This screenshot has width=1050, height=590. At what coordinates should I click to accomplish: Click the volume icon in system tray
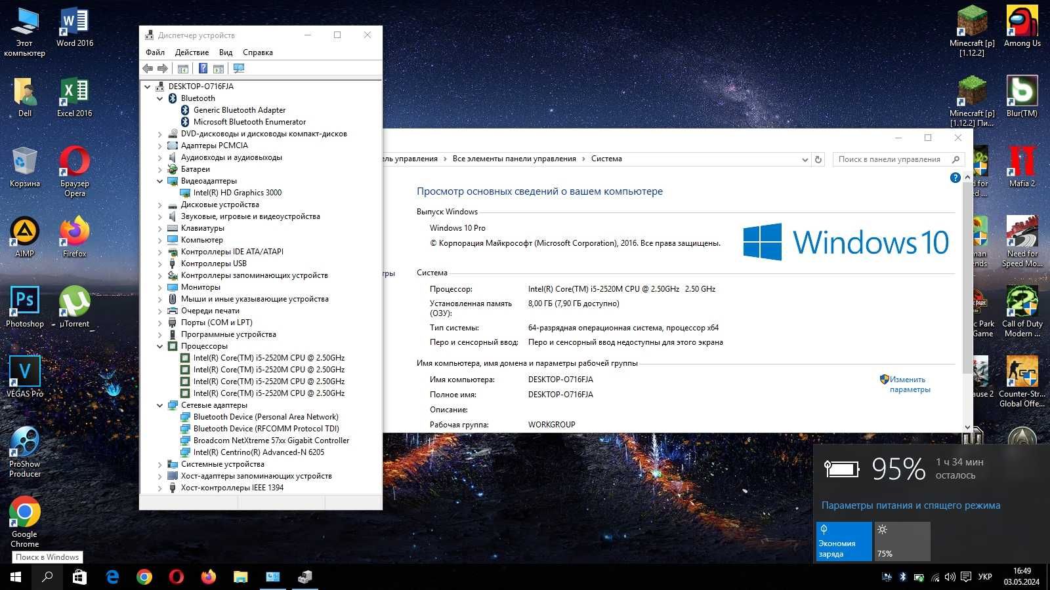pyautogui.click(x=950, y=577)
